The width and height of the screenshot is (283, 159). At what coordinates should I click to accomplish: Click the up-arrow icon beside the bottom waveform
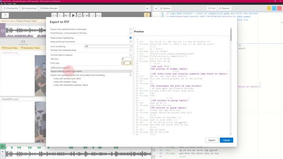3,152
